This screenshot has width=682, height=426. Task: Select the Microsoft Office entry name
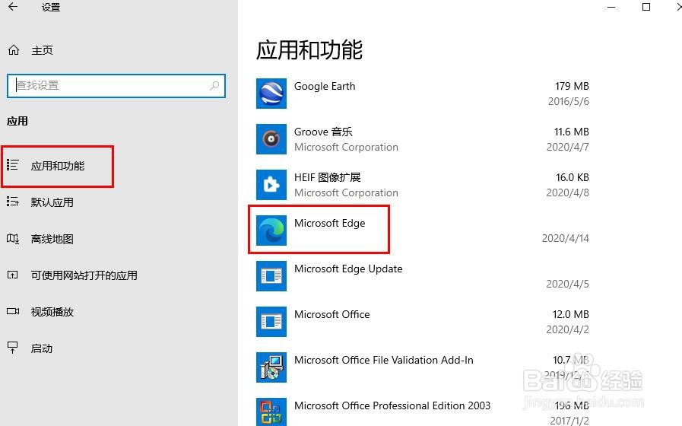[x=331, y=314]
